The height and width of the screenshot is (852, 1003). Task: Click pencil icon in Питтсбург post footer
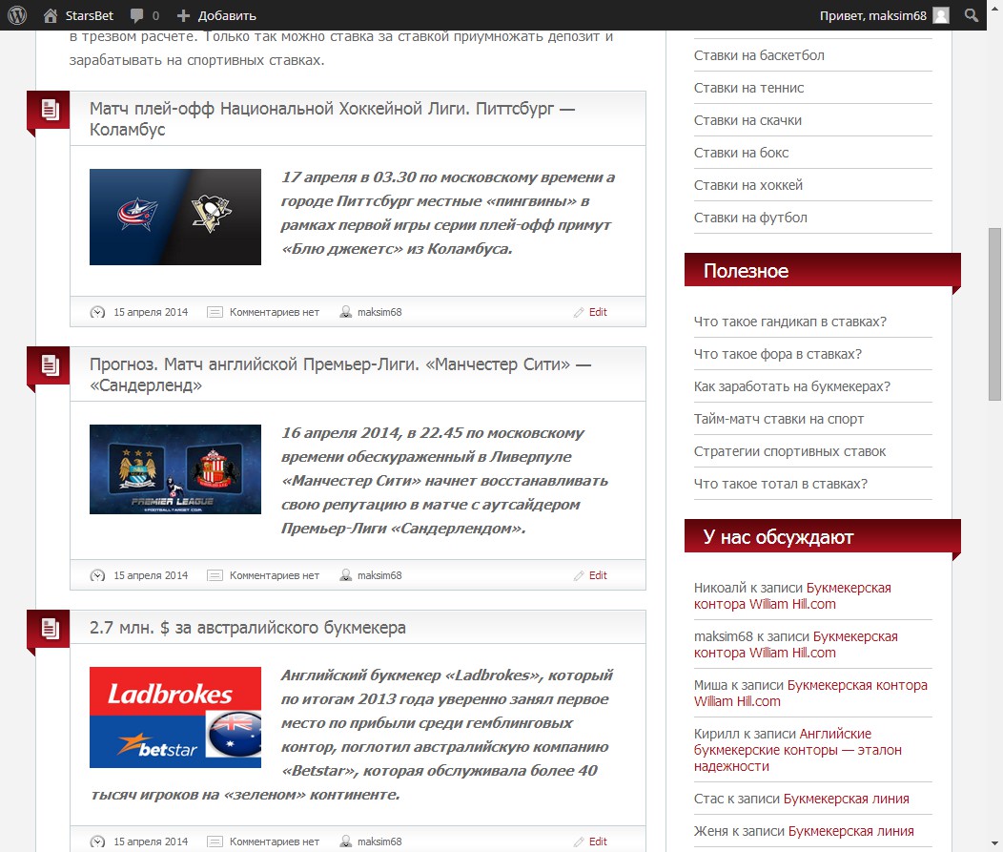tap(579, 312)
